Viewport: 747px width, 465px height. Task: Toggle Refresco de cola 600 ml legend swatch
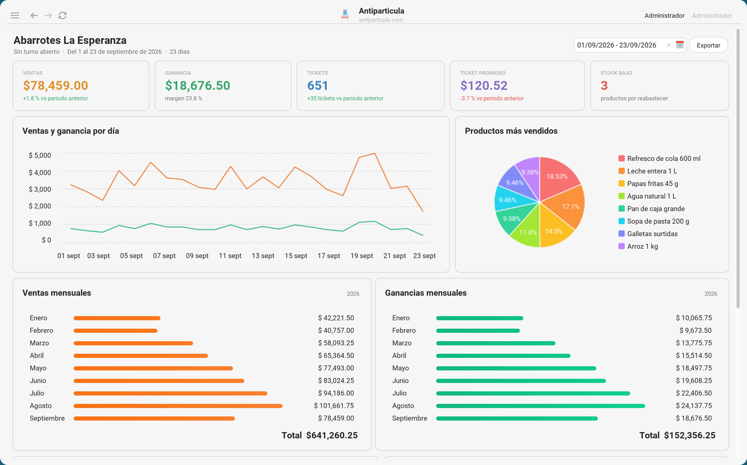tap(622, 158)
